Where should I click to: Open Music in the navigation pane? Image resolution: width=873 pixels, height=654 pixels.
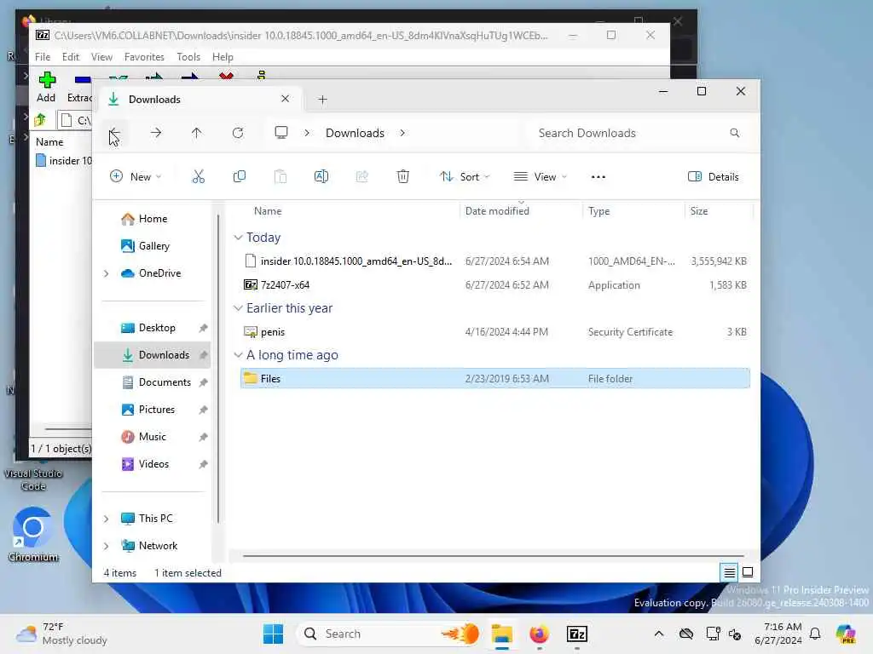click(152, 437)
